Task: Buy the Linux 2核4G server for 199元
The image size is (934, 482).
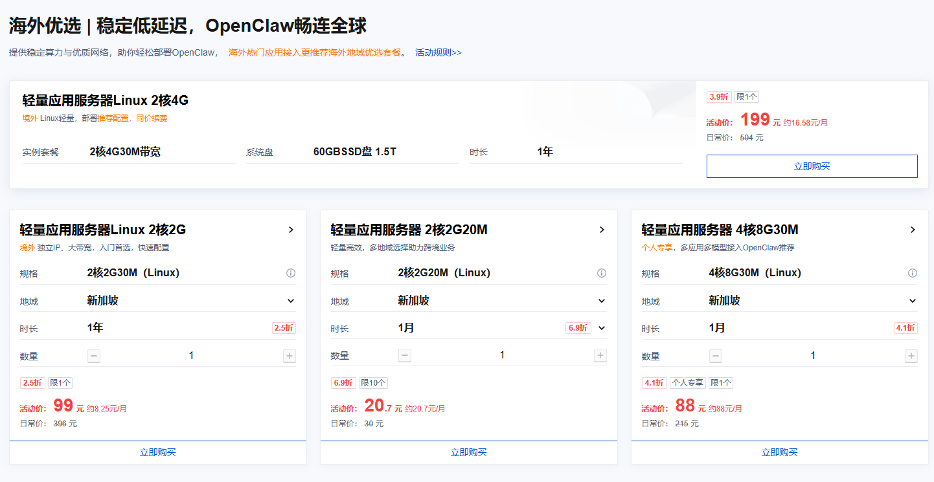Action: point(812,166)
